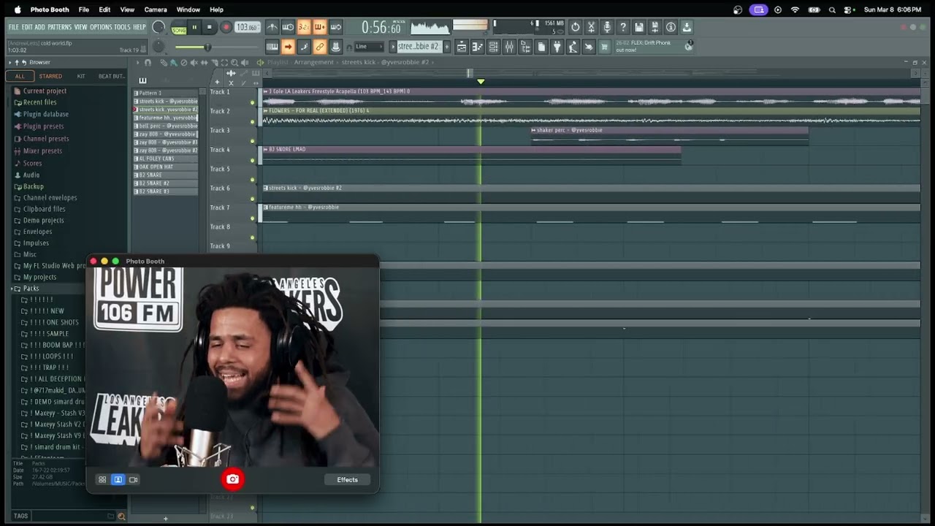Toggle typing keyboard to piano icon
This screenshot has height=526, width=935.
tap(272, 47)
